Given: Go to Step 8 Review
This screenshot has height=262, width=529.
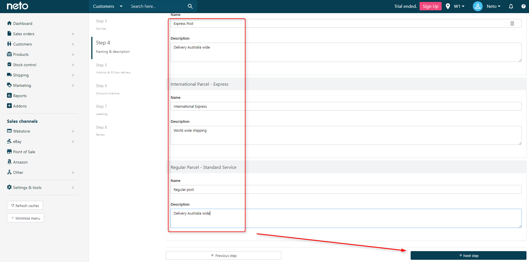Looking at the screenshot, I should (x=101, y=131).
